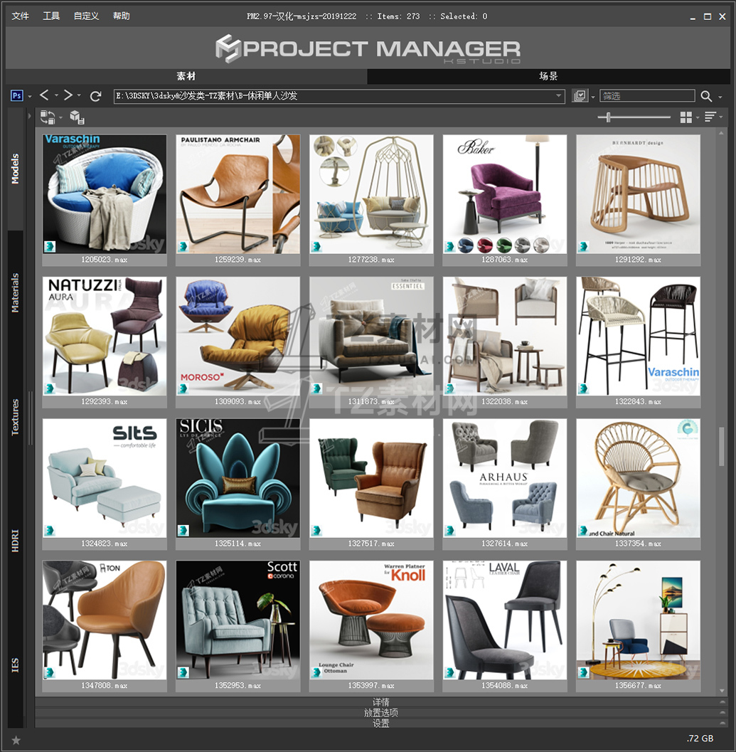Adjust the thumbnail size slider
The width and height of the screenshot is (736, 752).
point(608,117)
